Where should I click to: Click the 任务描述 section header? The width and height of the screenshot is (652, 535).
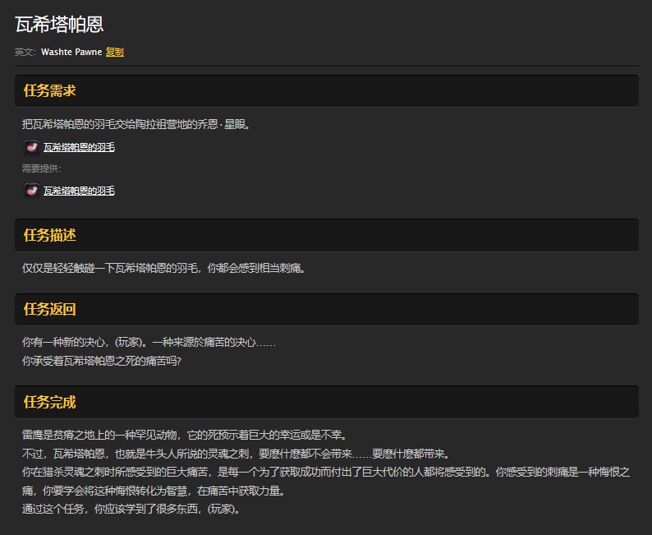pos(50,235)
